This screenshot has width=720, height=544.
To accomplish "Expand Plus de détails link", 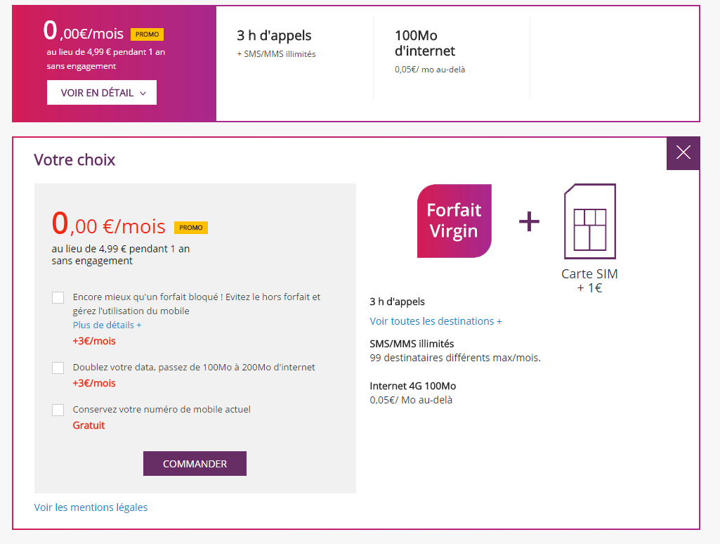I will point(107,325).
